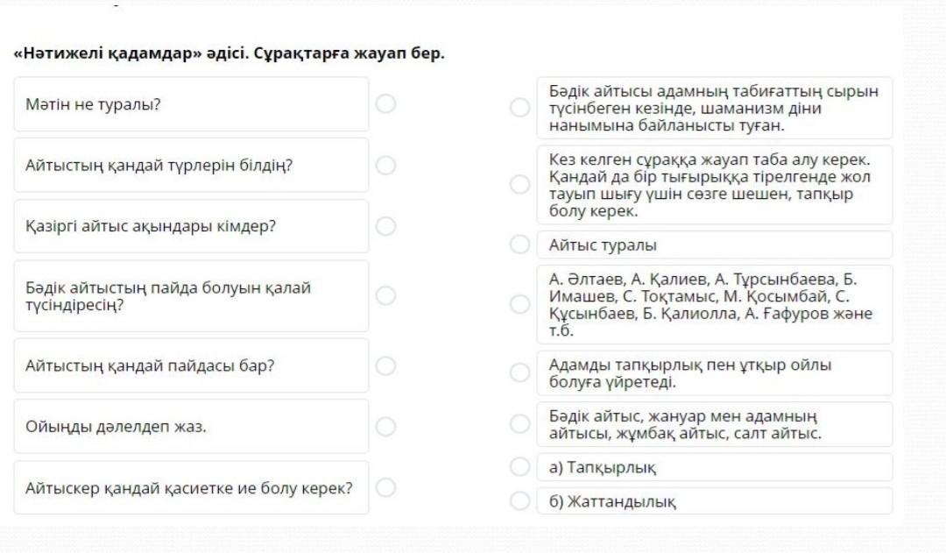Choose the circle for the «Бәдік айтыс, жануар мен адамның» answer
Screen dimensions: 946x553
[x=520, y=424]
